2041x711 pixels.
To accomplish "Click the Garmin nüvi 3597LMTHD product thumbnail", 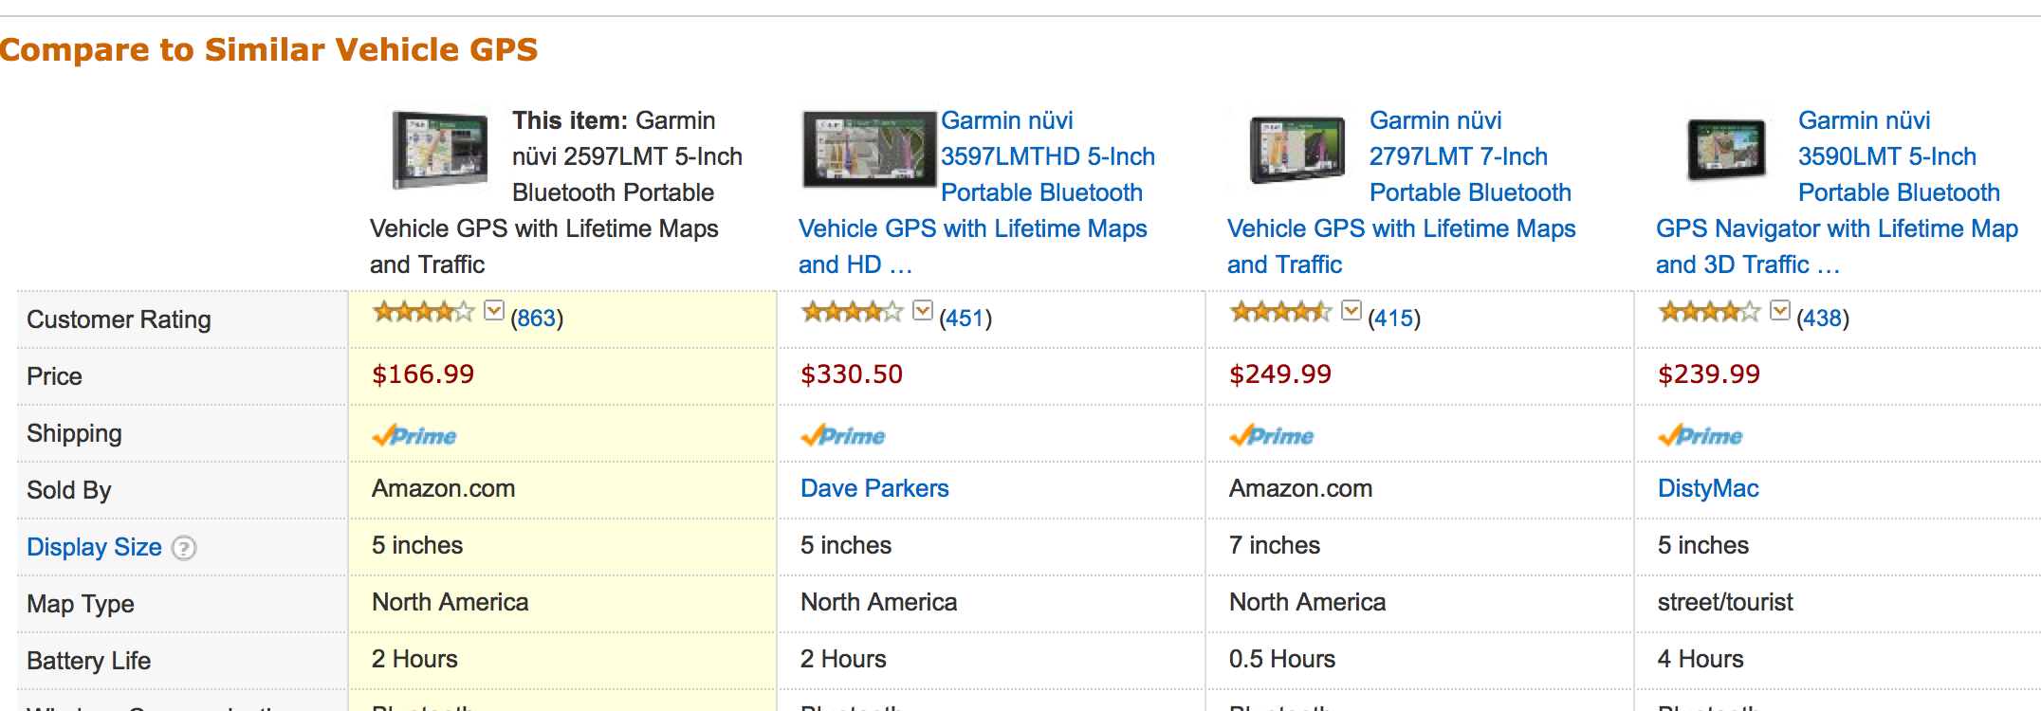I will click(x=869, y=149).
